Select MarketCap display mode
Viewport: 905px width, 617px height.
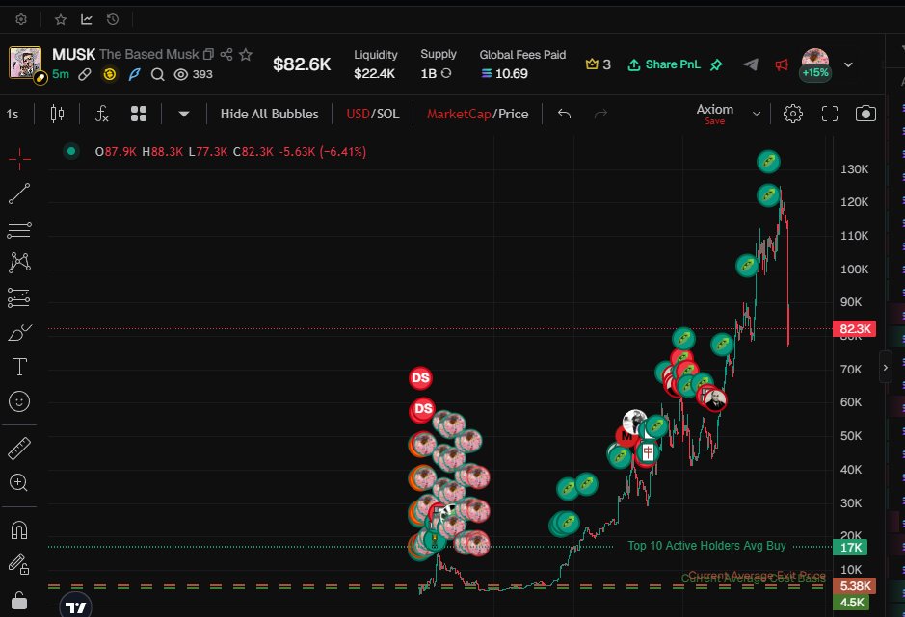(460, 115)
